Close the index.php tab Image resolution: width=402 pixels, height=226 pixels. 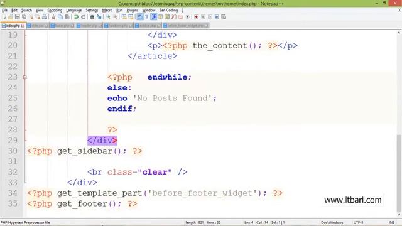coord(23,26)
